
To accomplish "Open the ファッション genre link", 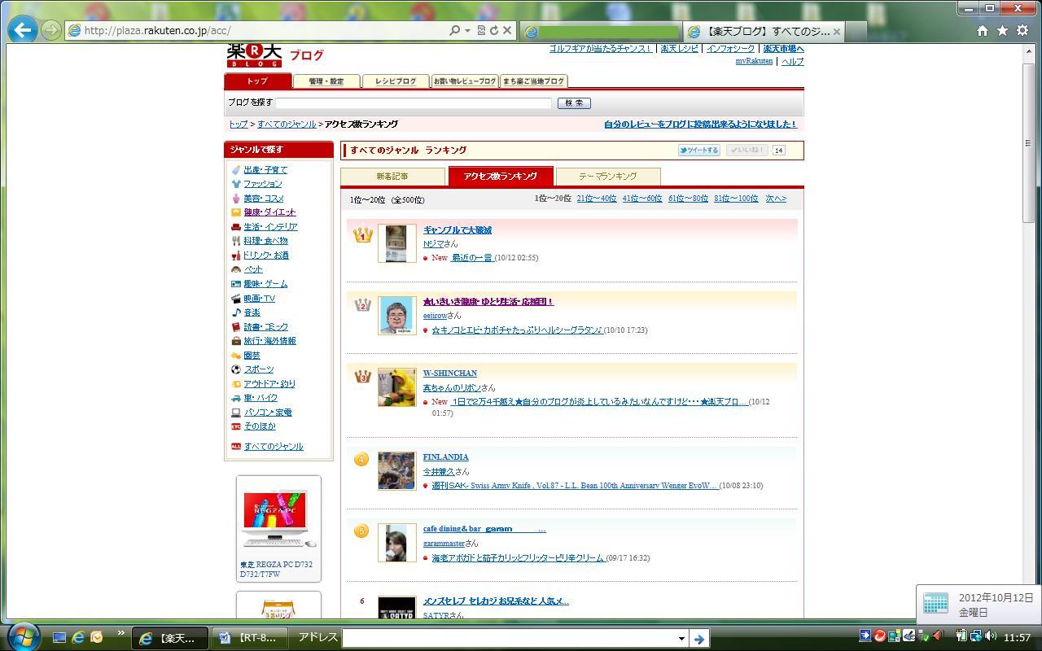I will (x=262, y=184).
